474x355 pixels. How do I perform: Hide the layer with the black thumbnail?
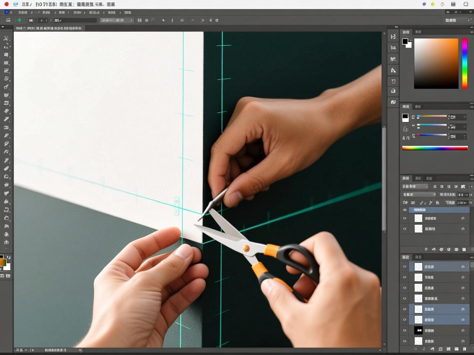click(404, 330)
